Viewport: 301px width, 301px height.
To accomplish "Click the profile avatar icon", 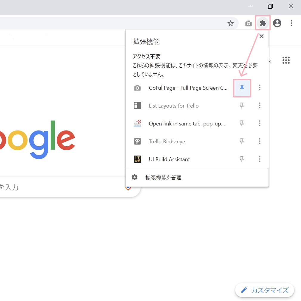I will pyautogui.click(x=277, y=23).
